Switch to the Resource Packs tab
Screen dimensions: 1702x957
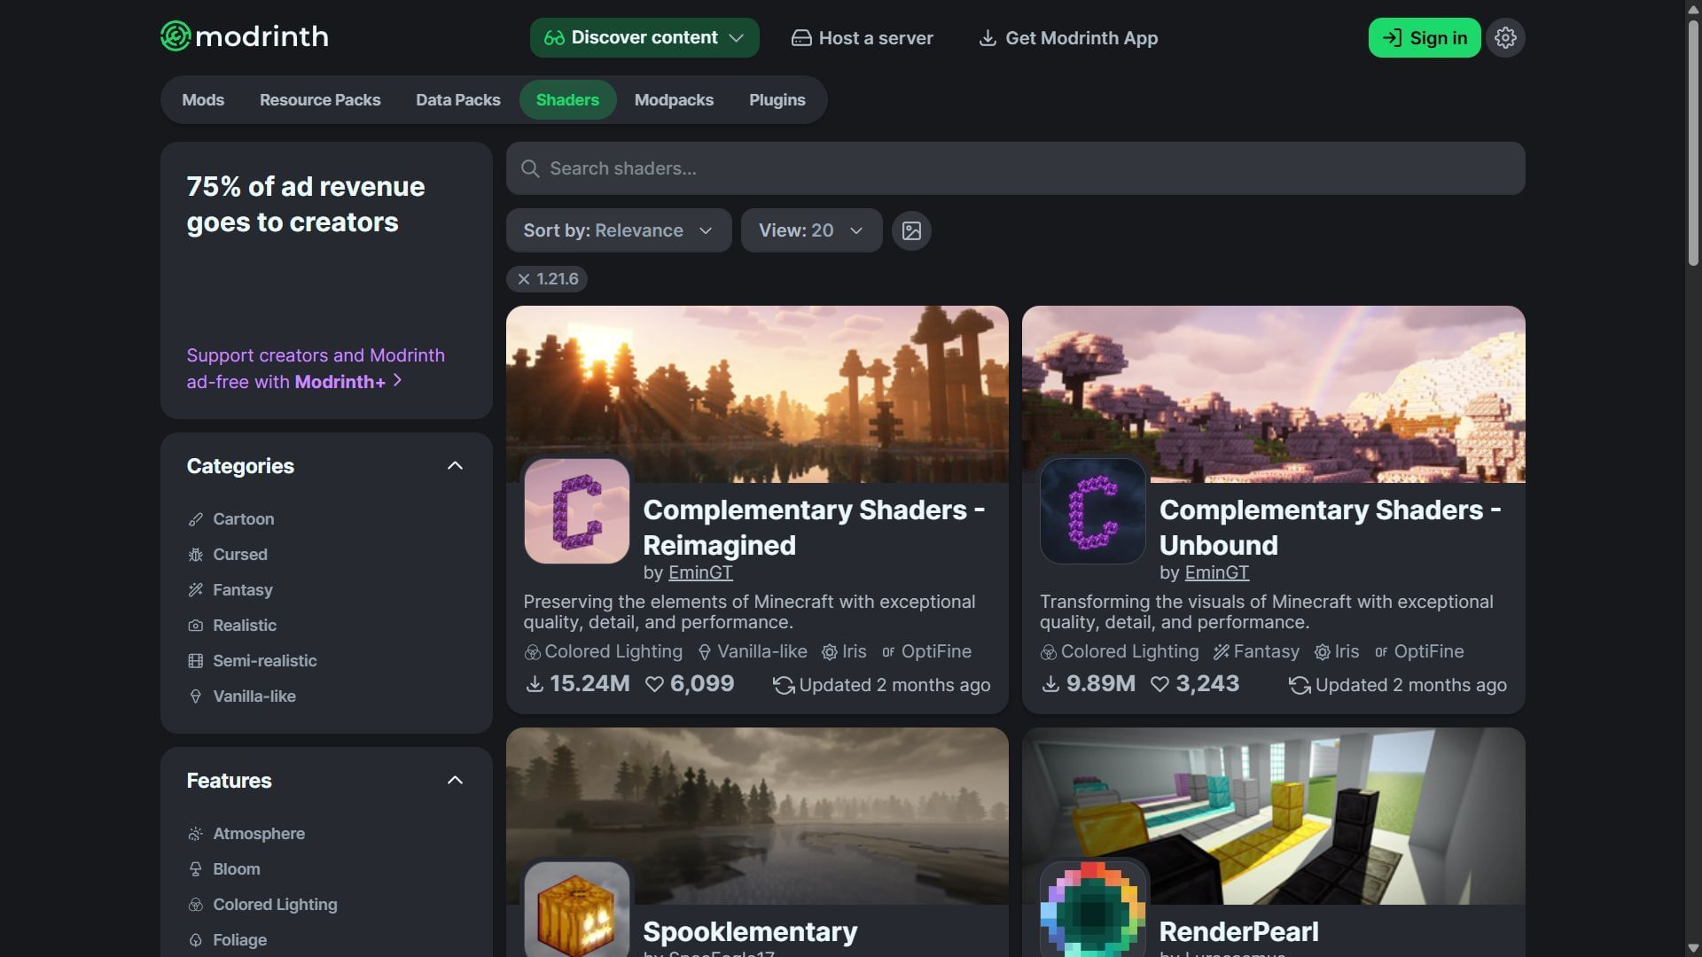pos(320,100)
